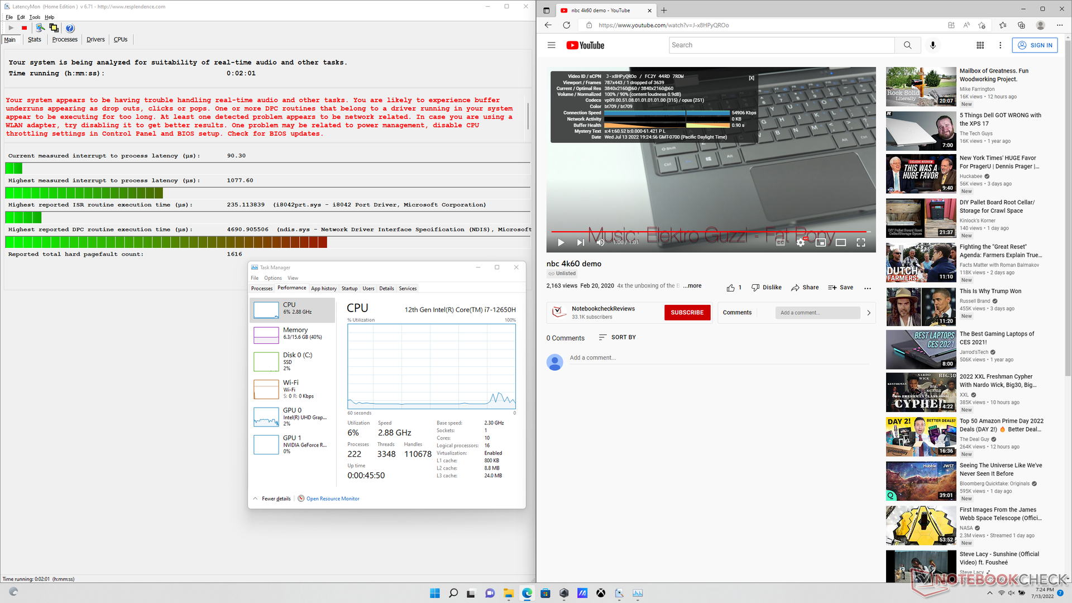Add page to favorites star icon
Viewport: 1072px width, 603px height.
point(982,25)
